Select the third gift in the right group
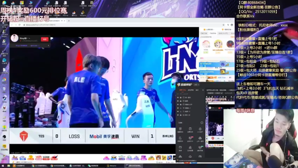Image resolution: width=298 pixels, height=168 pixels. coord(122,158)
